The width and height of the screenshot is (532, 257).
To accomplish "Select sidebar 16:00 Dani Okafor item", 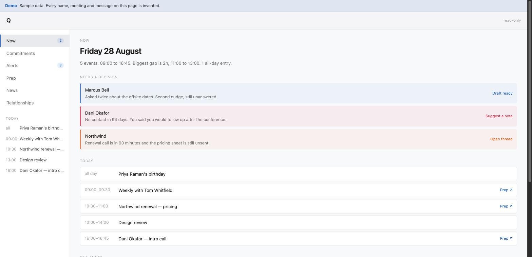I will click(x=35, y=170).
